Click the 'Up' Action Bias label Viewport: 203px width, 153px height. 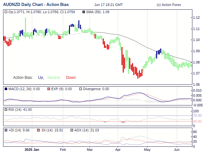41,78
